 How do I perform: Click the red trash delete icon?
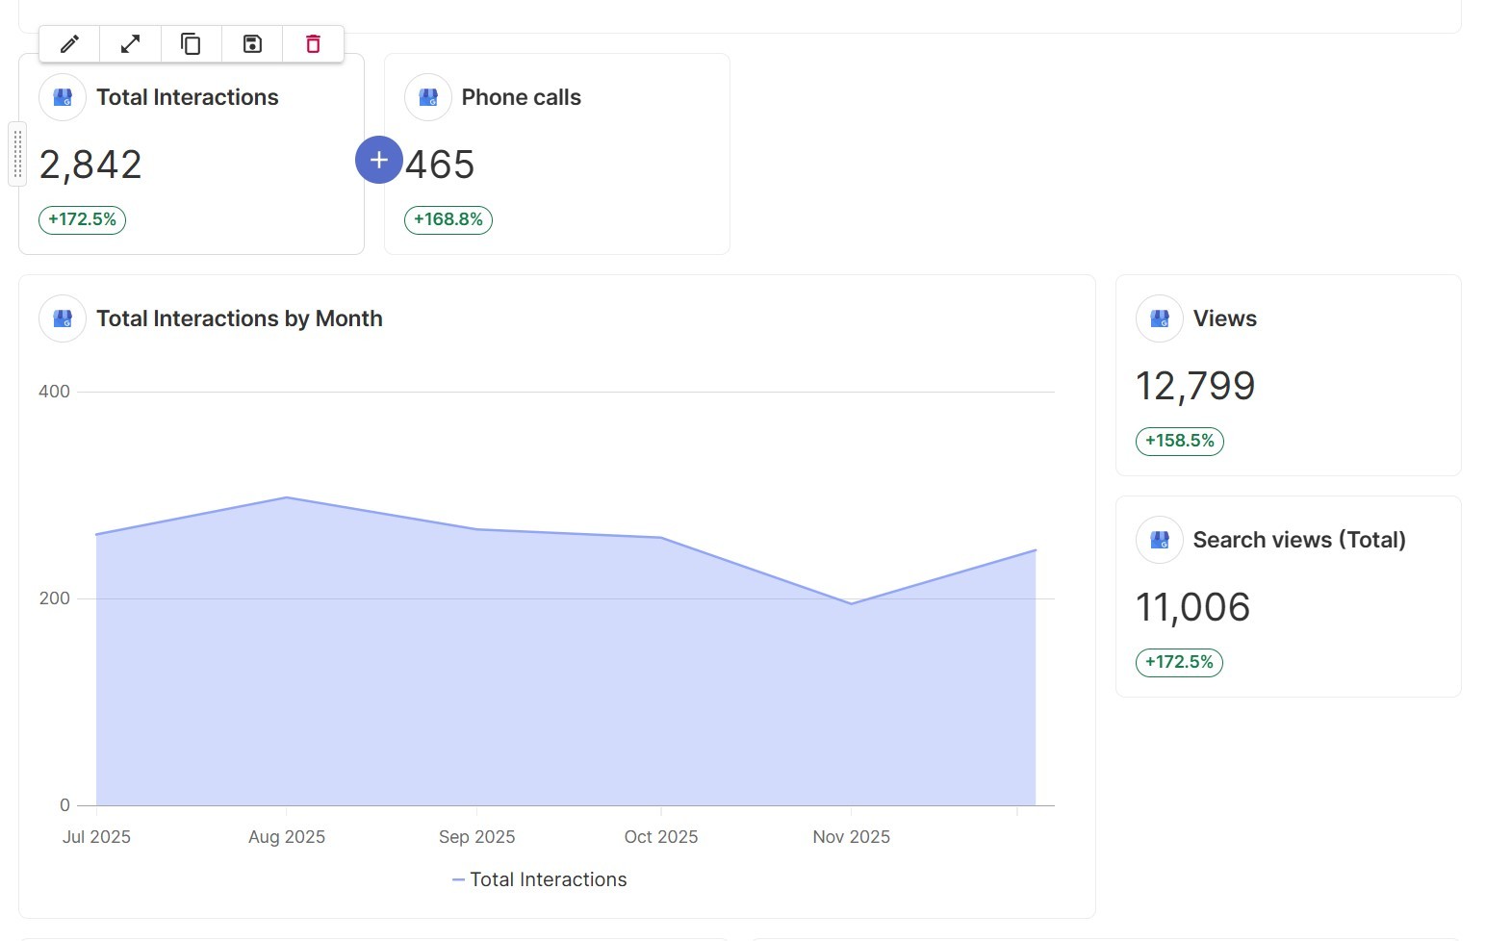[x=313, y=44]
